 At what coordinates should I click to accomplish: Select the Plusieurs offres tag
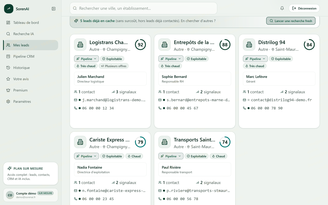pyautogui.click(x=114, y=66)
